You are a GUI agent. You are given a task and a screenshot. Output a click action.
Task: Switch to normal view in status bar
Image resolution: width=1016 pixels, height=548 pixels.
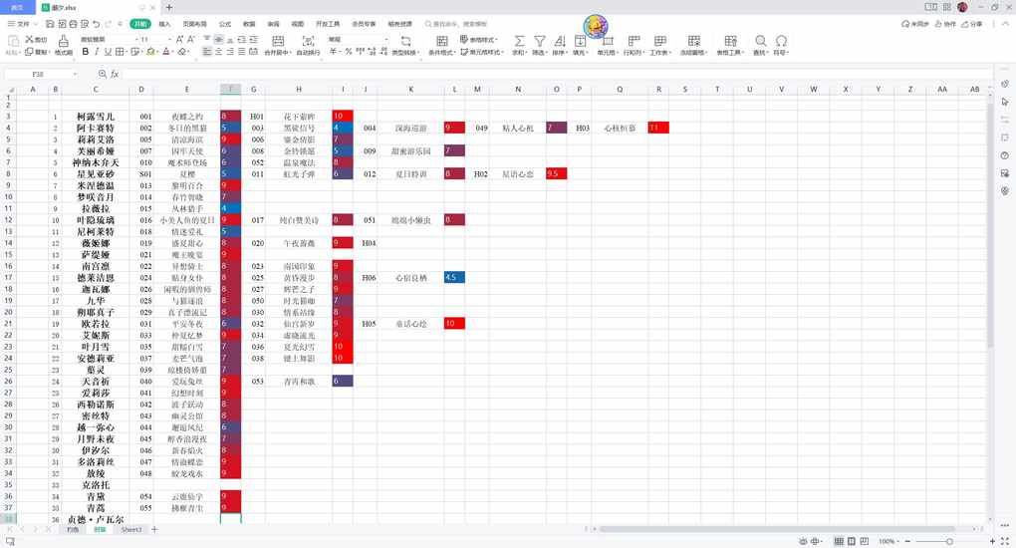point(839,541)
